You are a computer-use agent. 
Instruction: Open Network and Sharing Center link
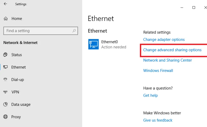tap(167, 60)
